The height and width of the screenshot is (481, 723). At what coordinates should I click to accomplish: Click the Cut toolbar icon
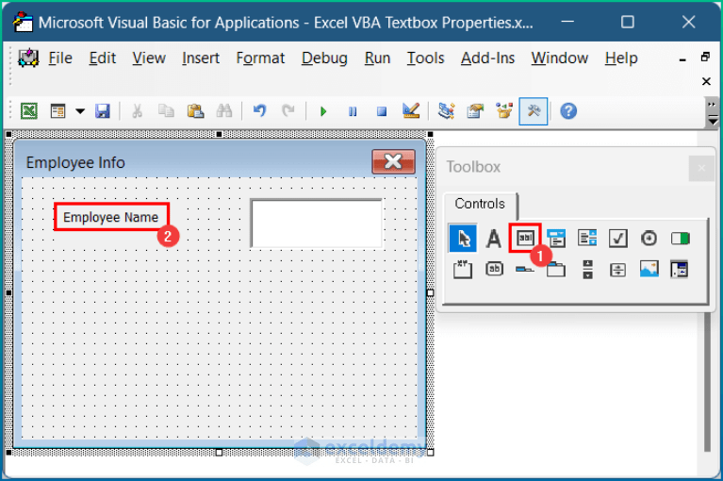click(137, 111)
